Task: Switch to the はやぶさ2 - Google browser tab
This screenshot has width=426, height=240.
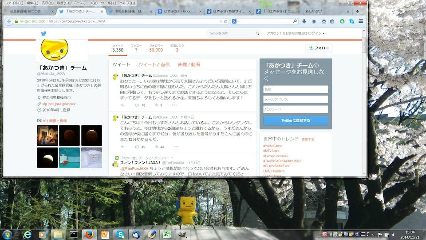Action: (180, 11)
